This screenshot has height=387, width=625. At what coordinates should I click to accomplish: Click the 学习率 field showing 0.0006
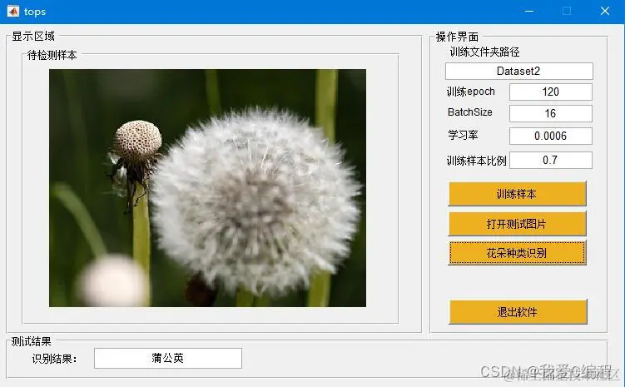[x=550, y=136]
